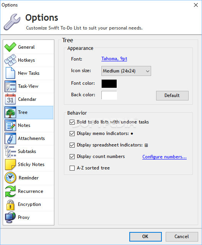
Task: Go to New Tasks settings
Action: coord(29,73)
